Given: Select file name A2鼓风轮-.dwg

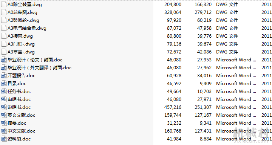Looking at the screenshot, I should pos(23,20).
